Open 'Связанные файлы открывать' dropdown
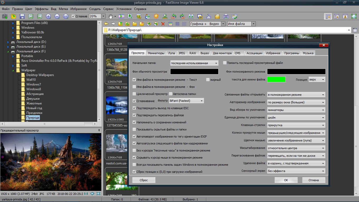Image resolution: width=359 pixels, height=202 pixels. point(296,95)
